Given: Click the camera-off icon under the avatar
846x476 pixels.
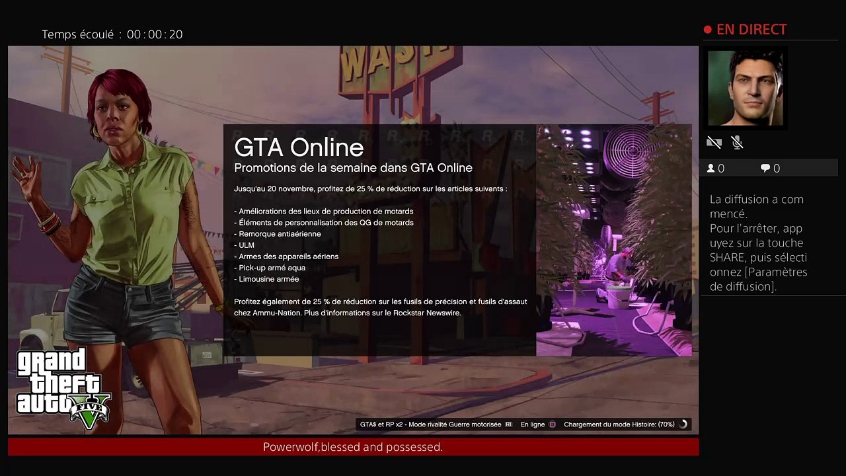Looking at the screenshot, I should tap(714, 142).
